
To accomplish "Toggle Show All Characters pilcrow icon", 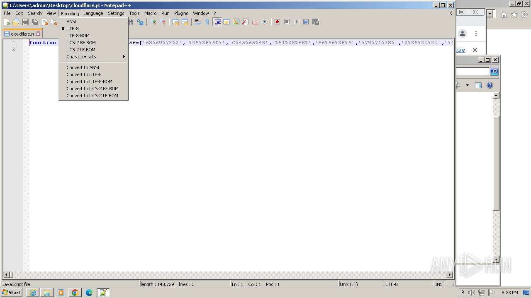I will pyautogui.click(x=207, y=22).
